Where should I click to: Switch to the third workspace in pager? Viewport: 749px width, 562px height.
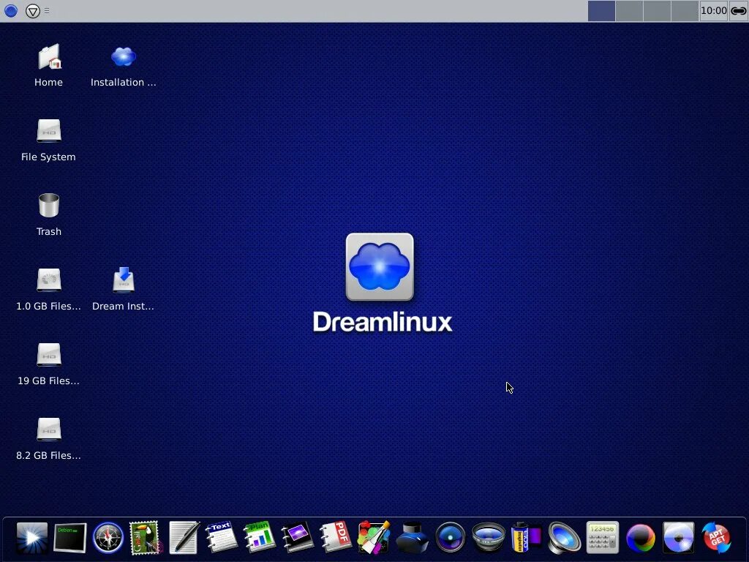(x=657, y=10)
